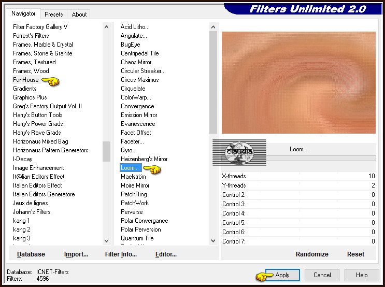Select Heizenberg's Mirror effect
Viewport: 385px width, 287px height.
(144, 159)
